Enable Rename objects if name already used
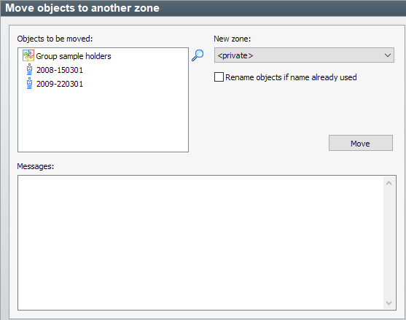406x320 pixels. 219,77
